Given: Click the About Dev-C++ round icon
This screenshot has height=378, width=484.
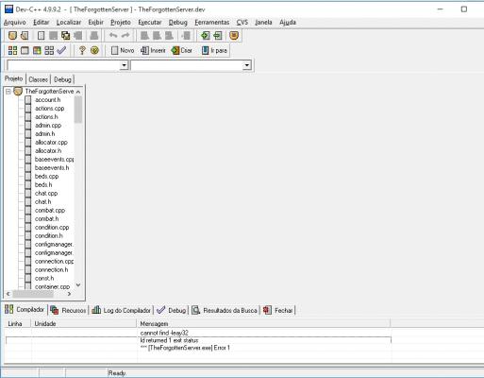Looking at the screenshot, I should click(94, 50).
